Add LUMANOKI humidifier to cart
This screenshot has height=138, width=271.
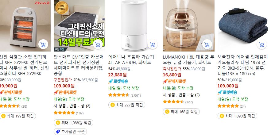[x=207, y=44]
